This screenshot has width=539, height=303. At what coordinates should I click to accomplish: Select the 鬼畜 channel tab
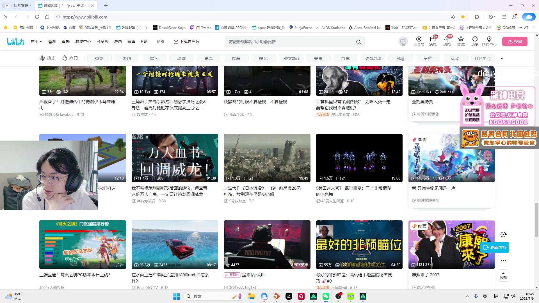point(209,58)
